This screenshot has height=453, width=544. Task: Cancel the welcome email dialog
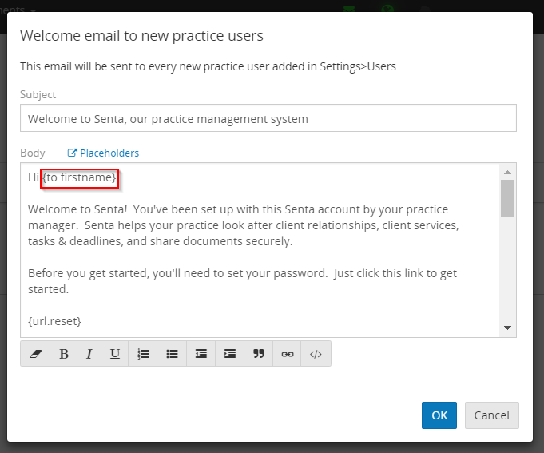pos(491,415)
